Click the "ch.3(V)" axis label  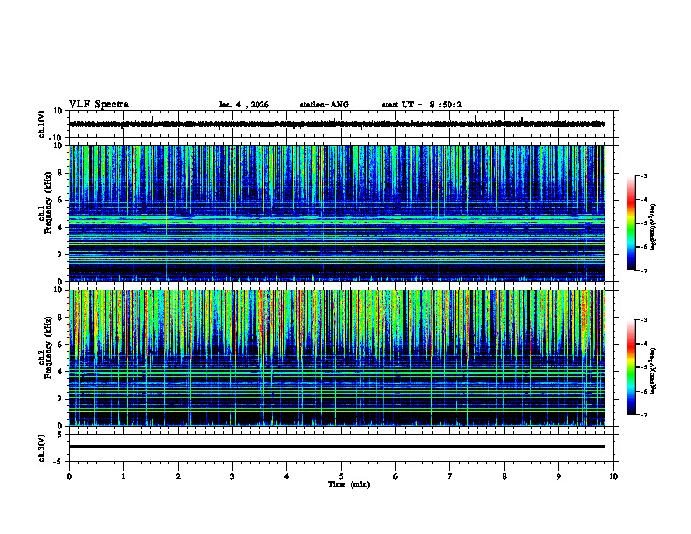(x=42, y=448)
